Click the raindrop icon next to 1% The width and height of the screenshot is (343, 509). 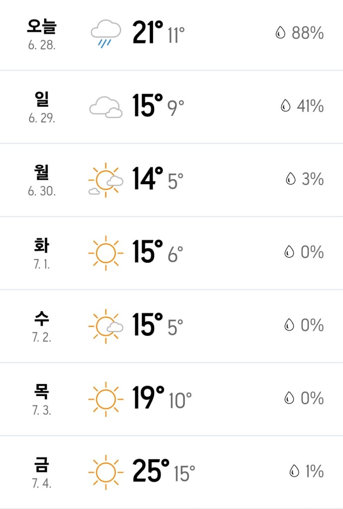pyautogui.click(x=295, y=471)
